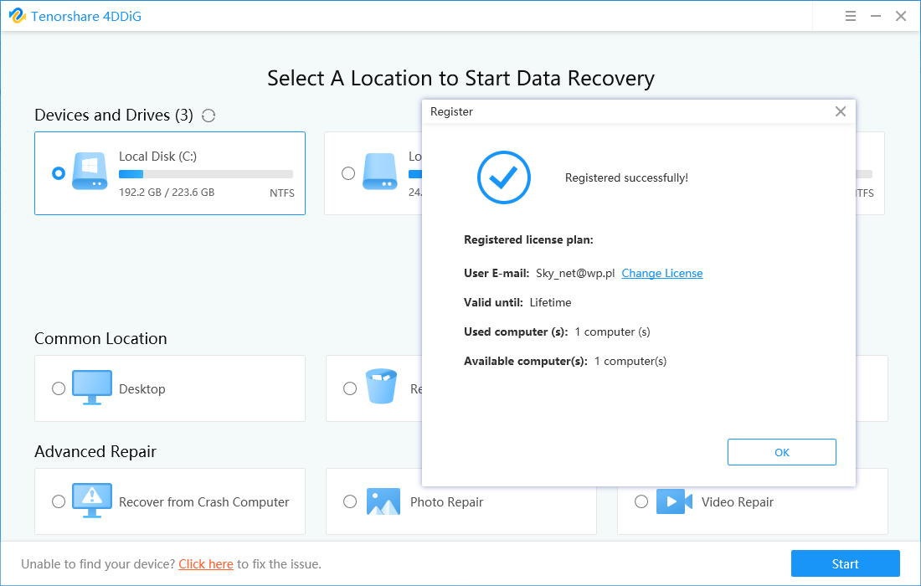Click the registered success checkmark icon

point(503,177)
